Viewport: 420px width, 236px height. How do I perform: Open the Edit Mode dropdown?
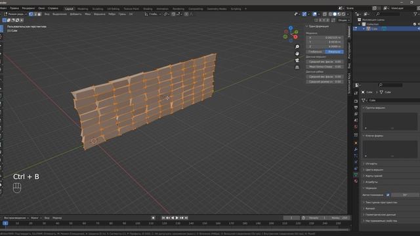click(15, 14)
